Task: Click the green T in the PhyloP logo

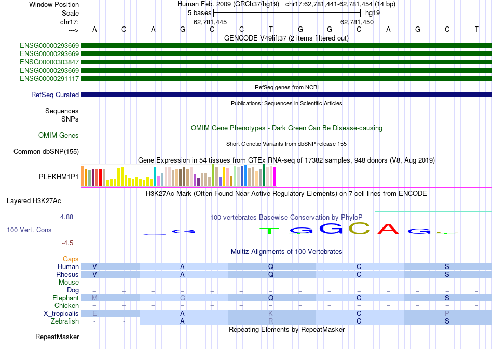Action: 269,231
